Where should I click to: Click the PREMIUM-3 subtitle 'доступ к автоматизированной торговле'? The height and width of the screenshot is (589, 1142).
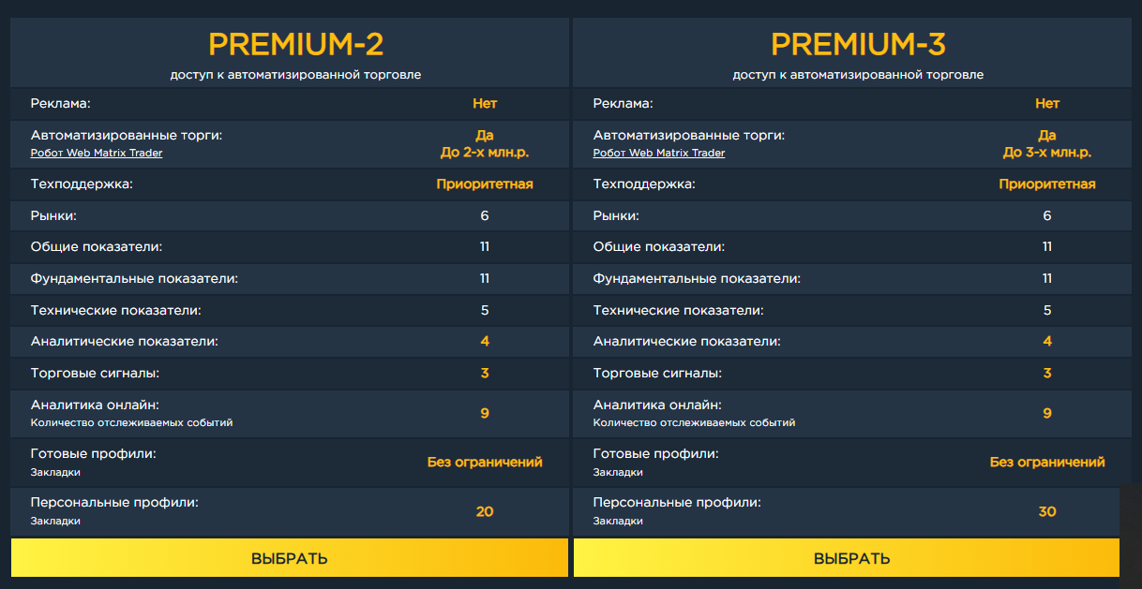(x=858, y=75)
